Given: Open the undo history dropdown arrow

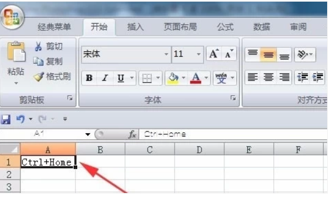Looking at the screenshot, I should [31, 119].
